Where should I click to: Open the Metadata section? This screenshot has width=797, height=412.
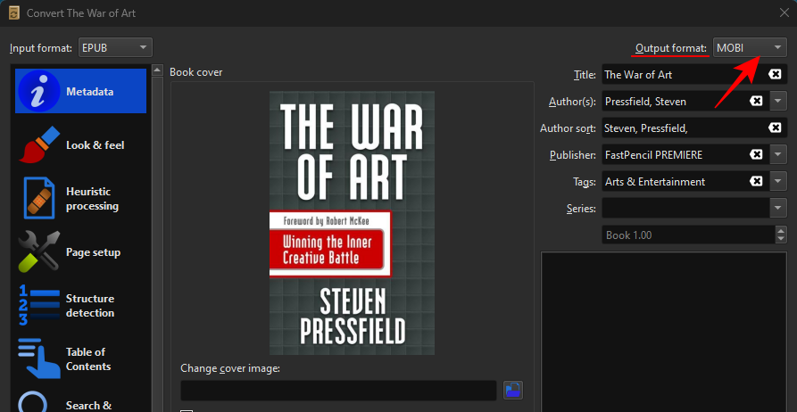coord(80,91)
